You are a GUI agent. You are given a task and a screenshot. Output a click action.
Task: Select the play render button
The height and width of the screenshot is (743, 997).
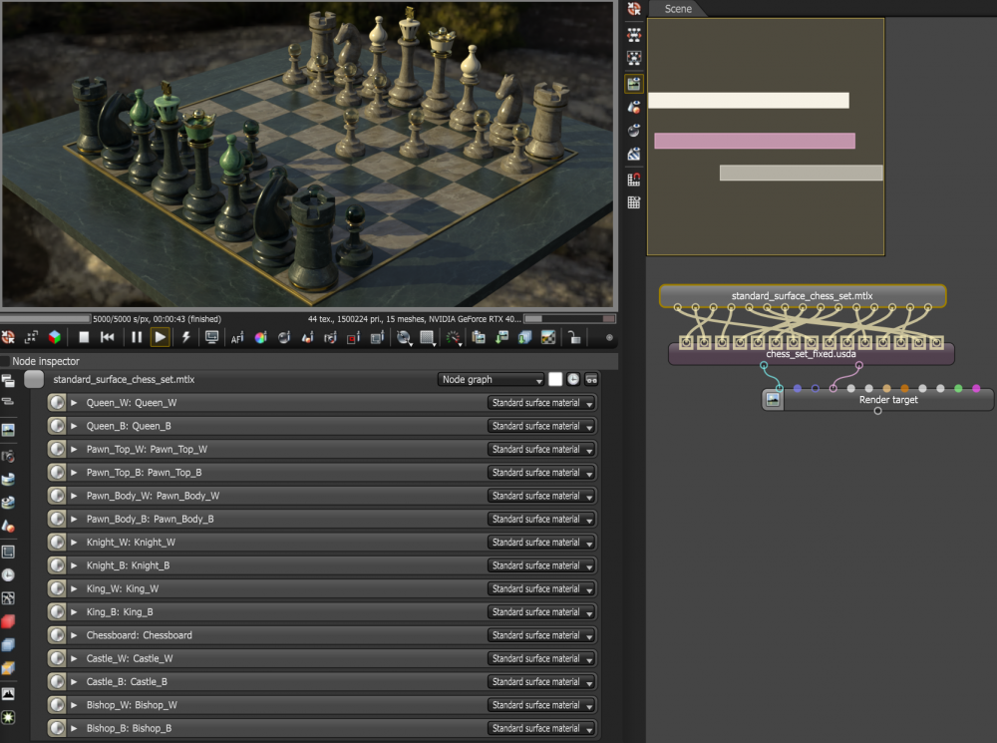click(x=162, y=337)
